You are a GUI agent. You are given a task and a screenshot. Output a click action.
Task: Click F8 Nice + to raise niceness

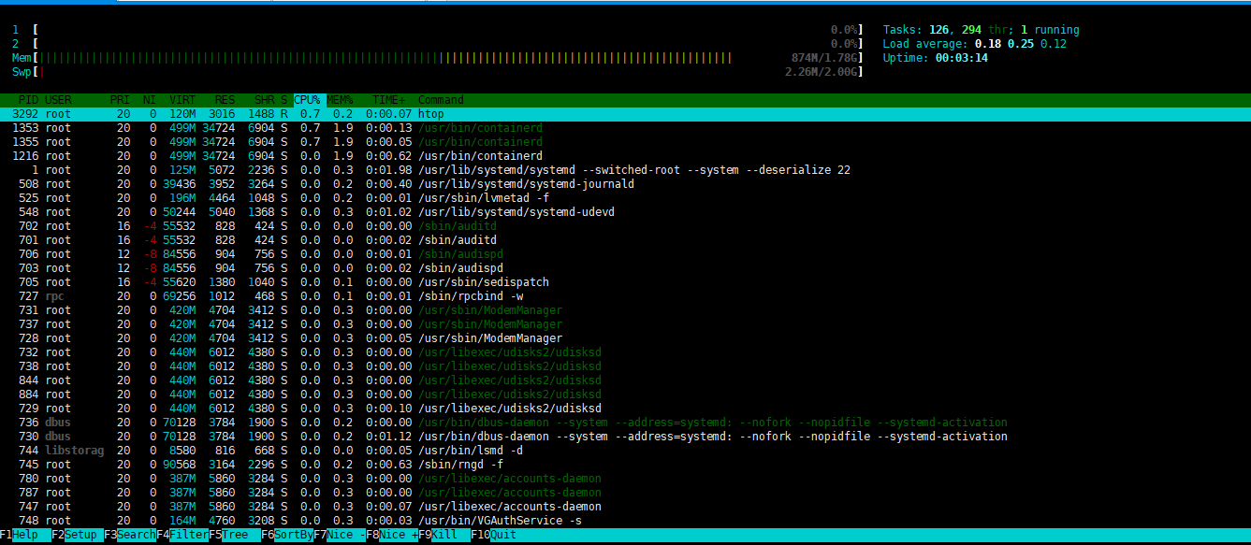392,535
